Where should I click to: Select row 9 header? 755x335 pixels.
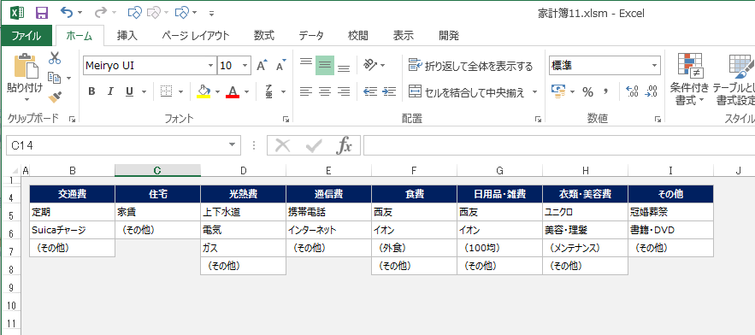(10, 287)
